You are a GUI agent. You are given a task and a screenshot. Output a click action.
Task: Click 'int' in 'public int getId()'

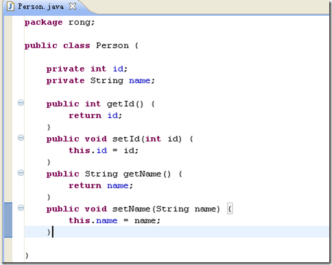click(93, 104)
